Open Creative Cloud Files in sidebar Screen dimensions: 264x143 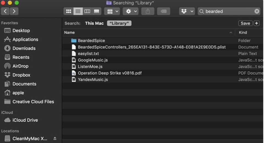point(33,102)
